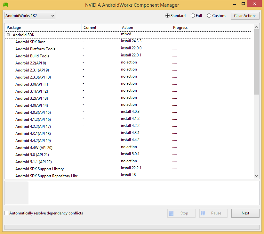Select the Android 2.2(API 8) row

[128, 63]
